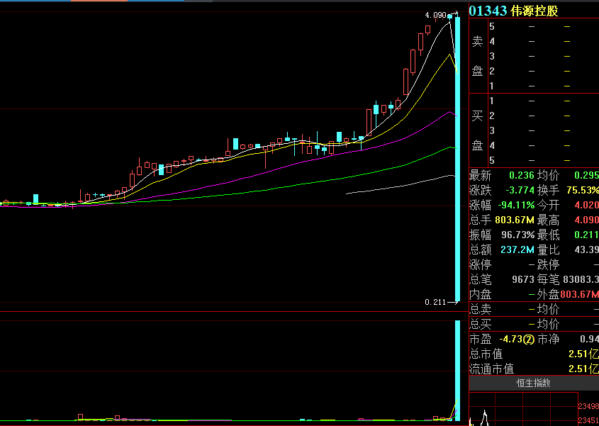Click the 外盘 value 803.67M
599x426 pixels.
click(x=579, y=294)
